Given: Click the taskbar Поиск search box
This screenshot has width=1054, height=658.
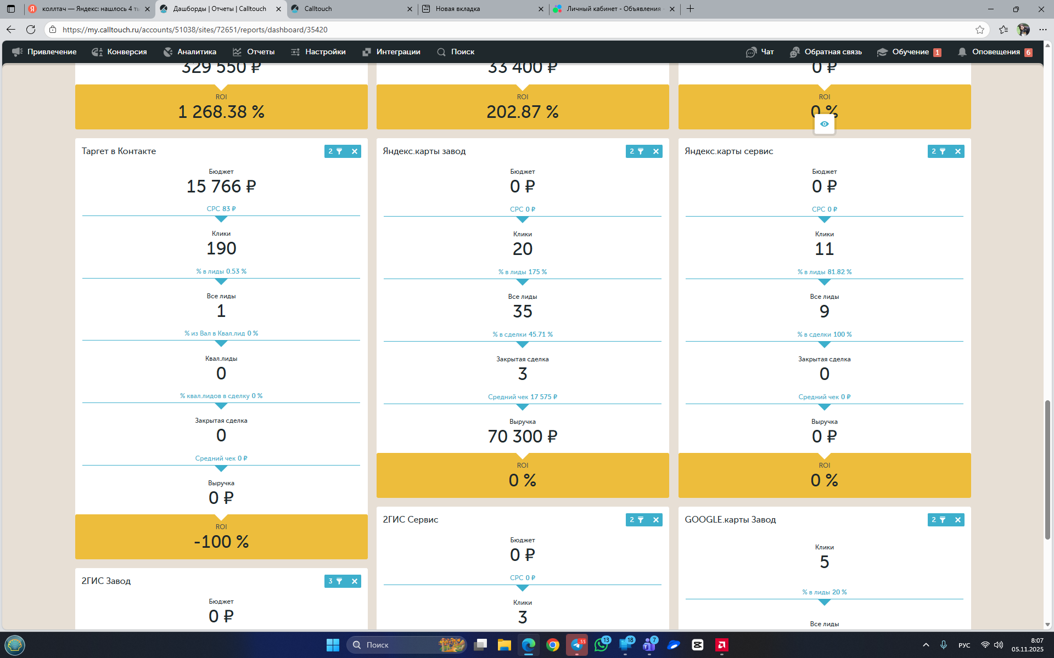Looking at the screenshot, I should (407, 645).
